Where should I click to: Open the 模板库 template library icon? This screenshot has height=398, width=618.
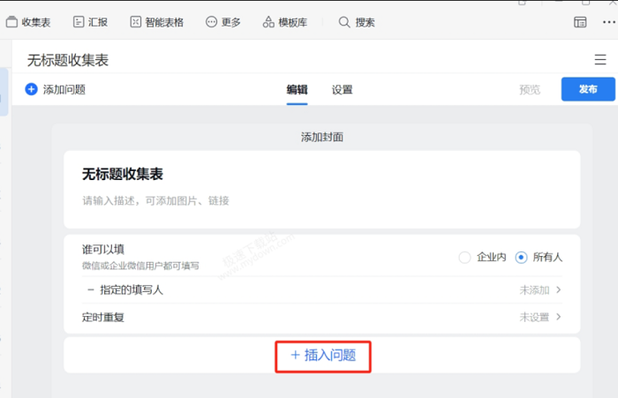(x=268, y=22)
